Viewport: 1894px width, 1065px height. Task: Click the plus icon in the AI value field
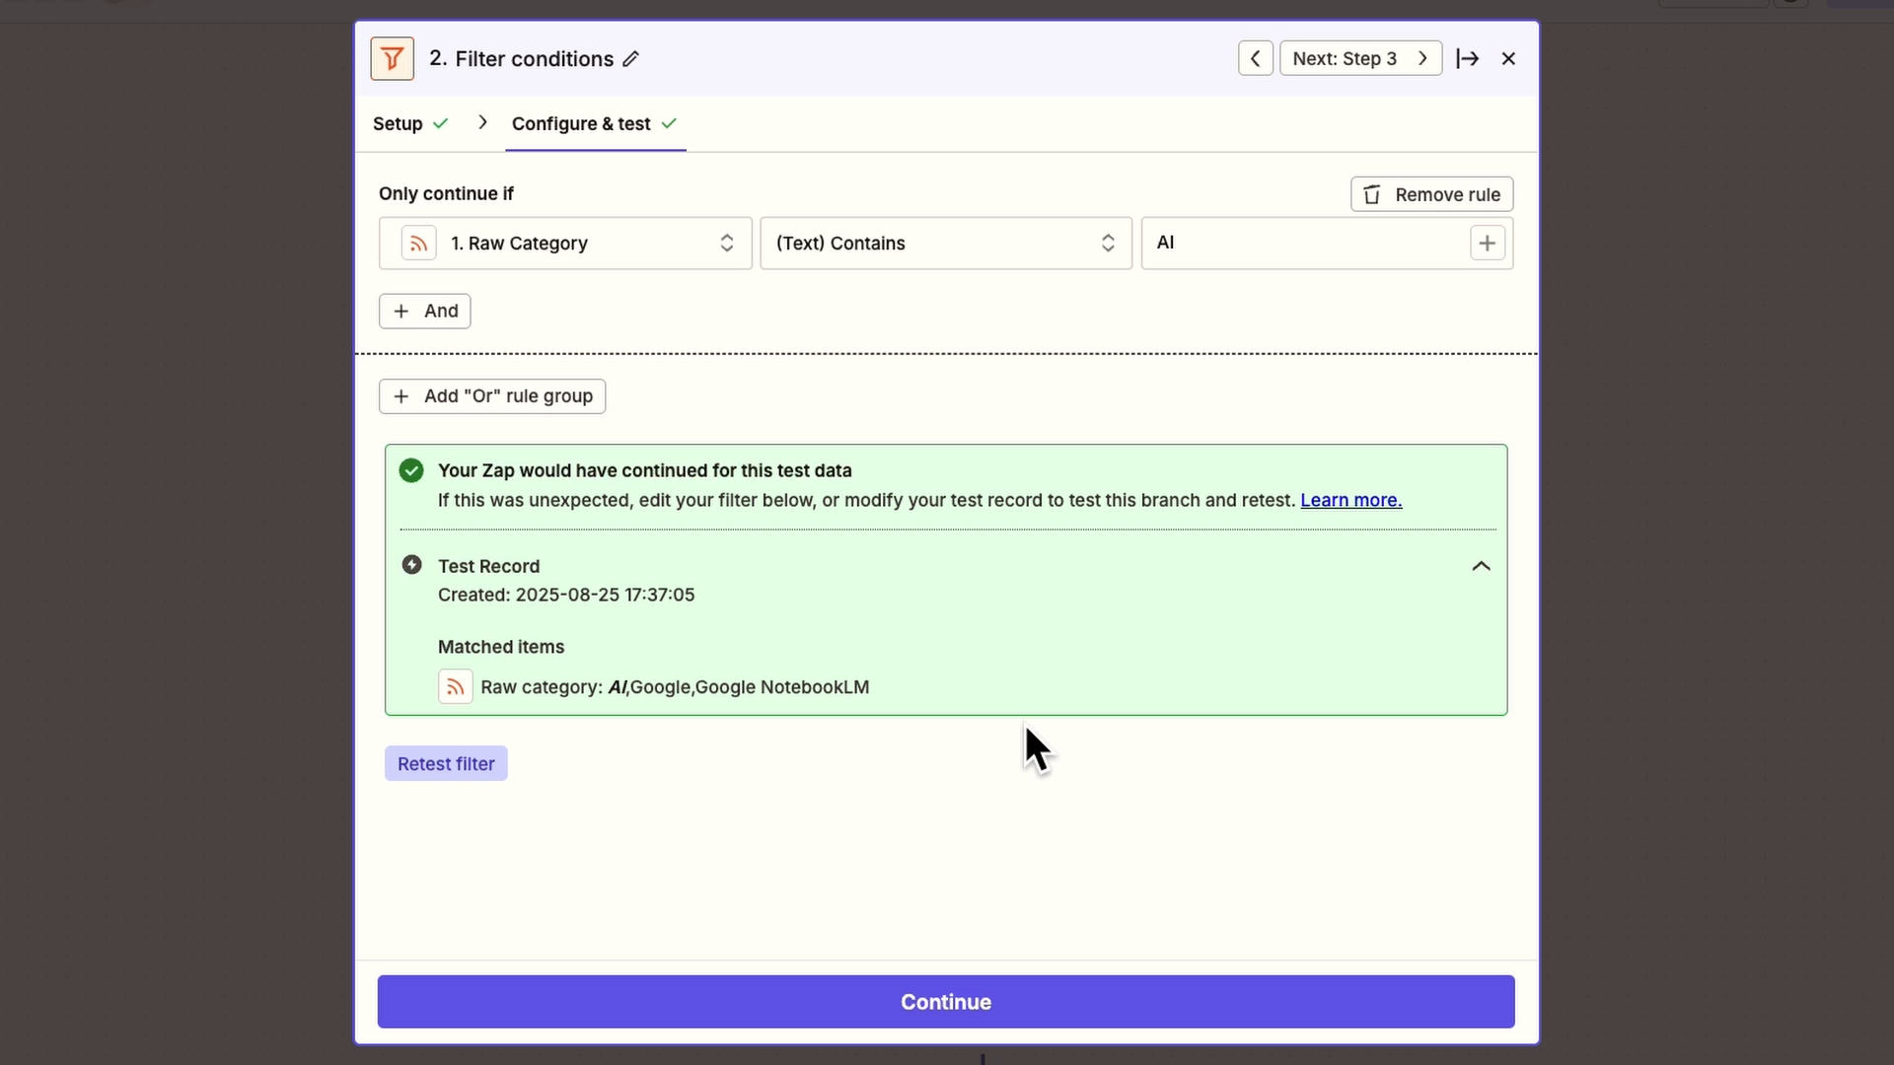tap(1488, 243)
